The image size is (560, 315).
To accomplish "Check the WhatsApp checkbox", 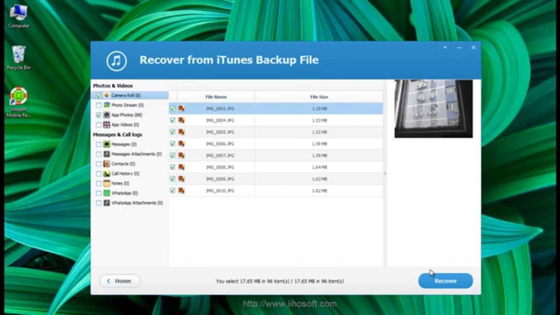I will 98,193.
